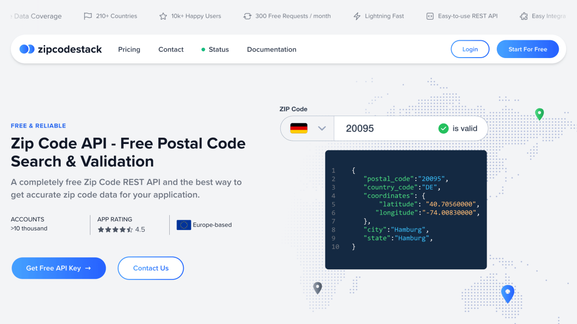577x324 pixels.
Task: Click the green map pin marker
Action: click(x=539, y=114)
